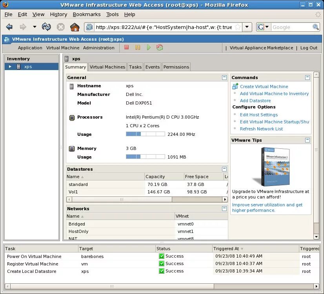Screen dimensions: 324x294
Task: Bookmark page with the star icon
Action: pos(238,27)
